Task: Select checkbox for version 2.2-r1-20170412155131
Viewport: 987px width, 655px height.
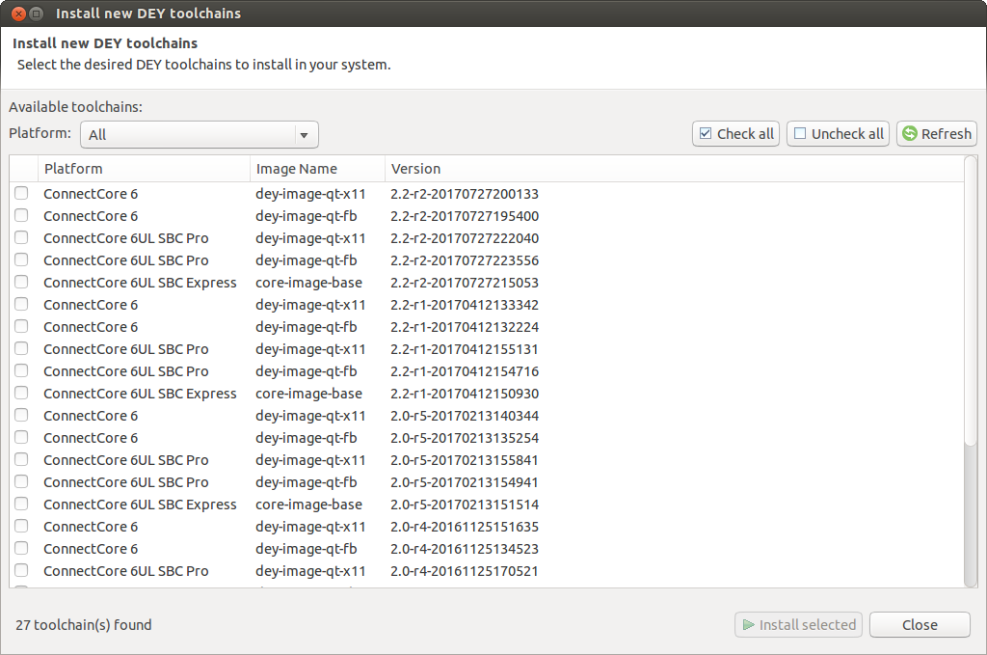Action: point(21,349)
